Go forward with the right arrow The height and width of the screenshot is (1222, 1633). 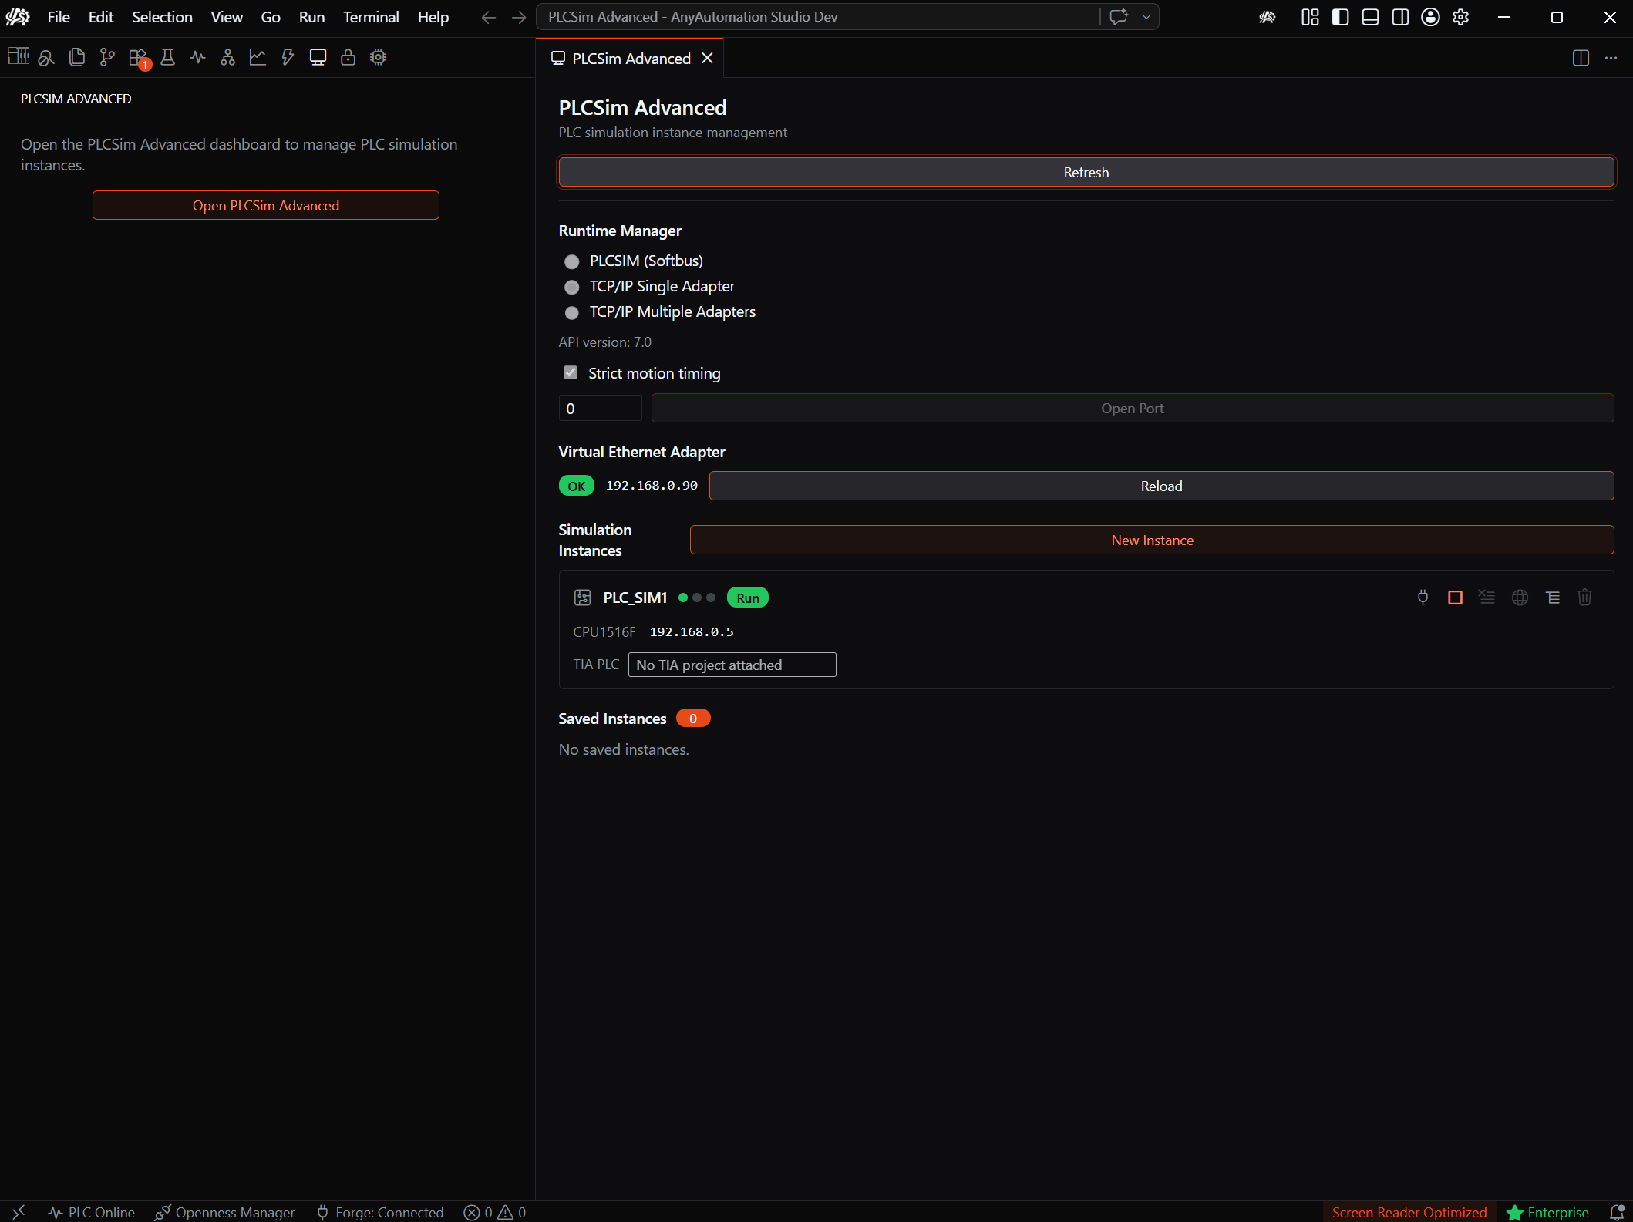click(519, 17)
